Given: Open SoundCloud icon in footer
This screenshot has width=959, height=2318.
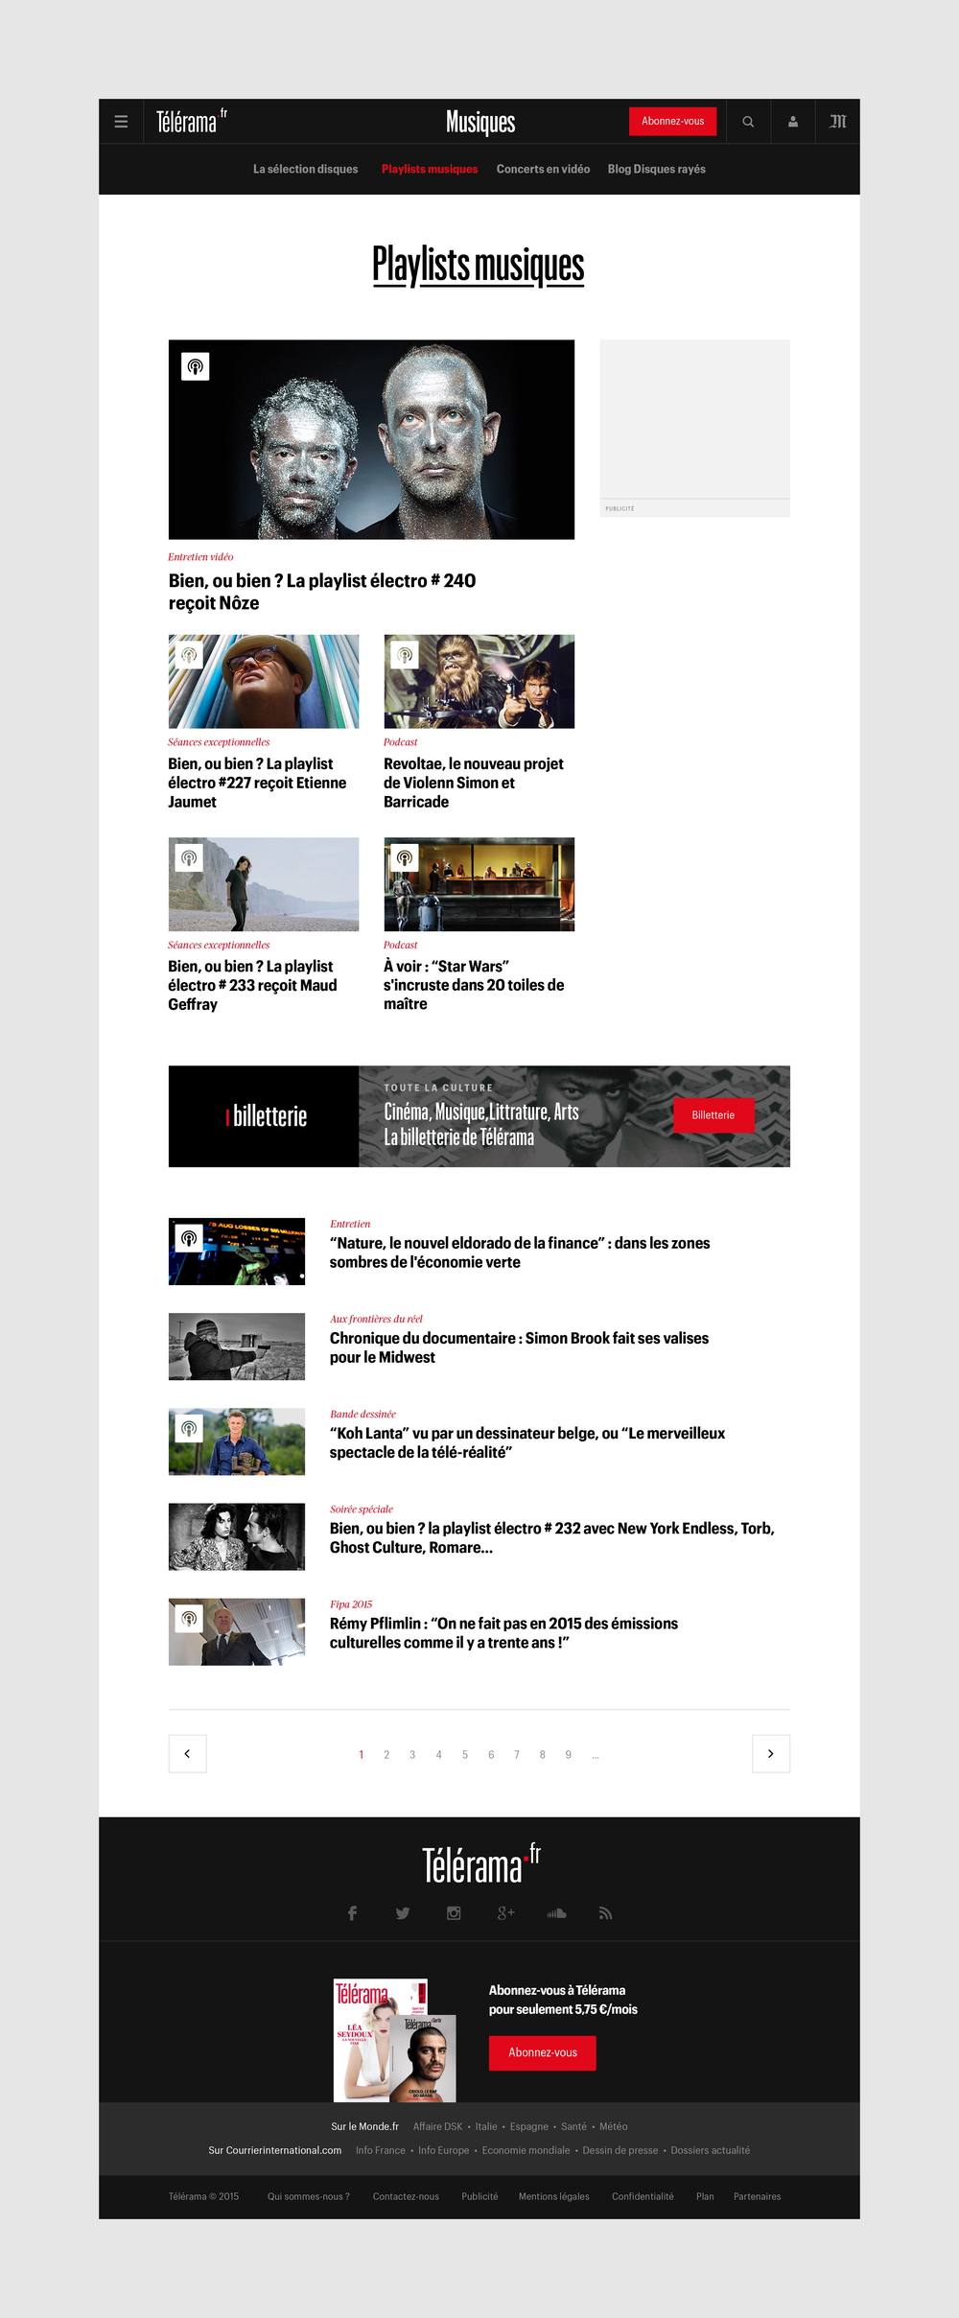Looking at the screenshot, I should tap(556, 1913).
